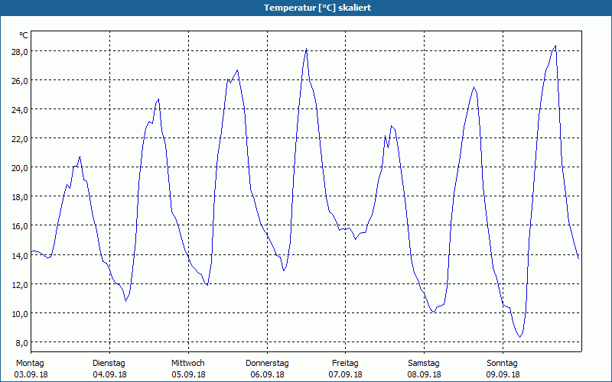This screenshot has height=382, width=612.
Task: Select the 22,0 axis value
Action: coord(20,139)
